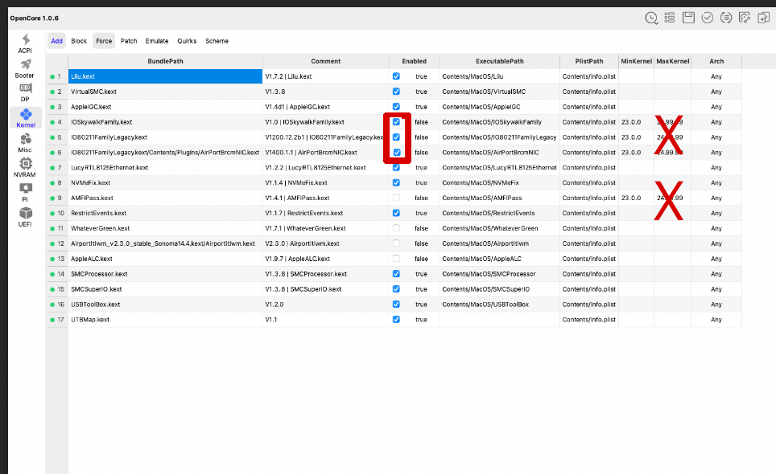Click the Enabled column header
Screen dimensions: 776x474
click(415, 61)
